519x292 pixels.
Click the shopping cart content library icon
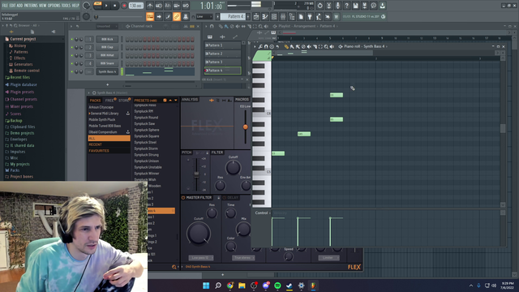[337, 16]
